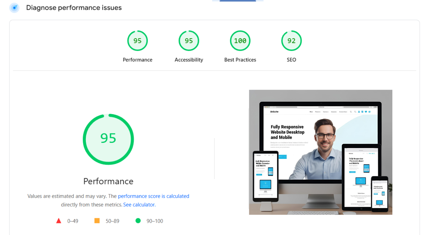The image size is (448, 235).
Task: Click the 90–100 score range label
Action: coord(155,221)
